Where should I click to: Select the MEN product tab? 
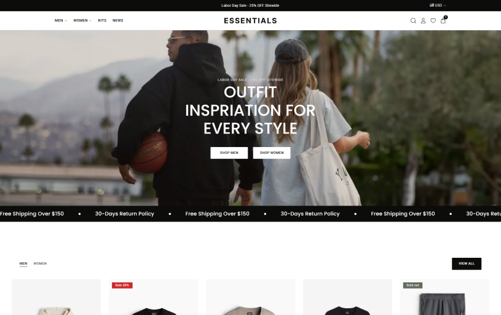pyautogui.click(x=23, y=263)
